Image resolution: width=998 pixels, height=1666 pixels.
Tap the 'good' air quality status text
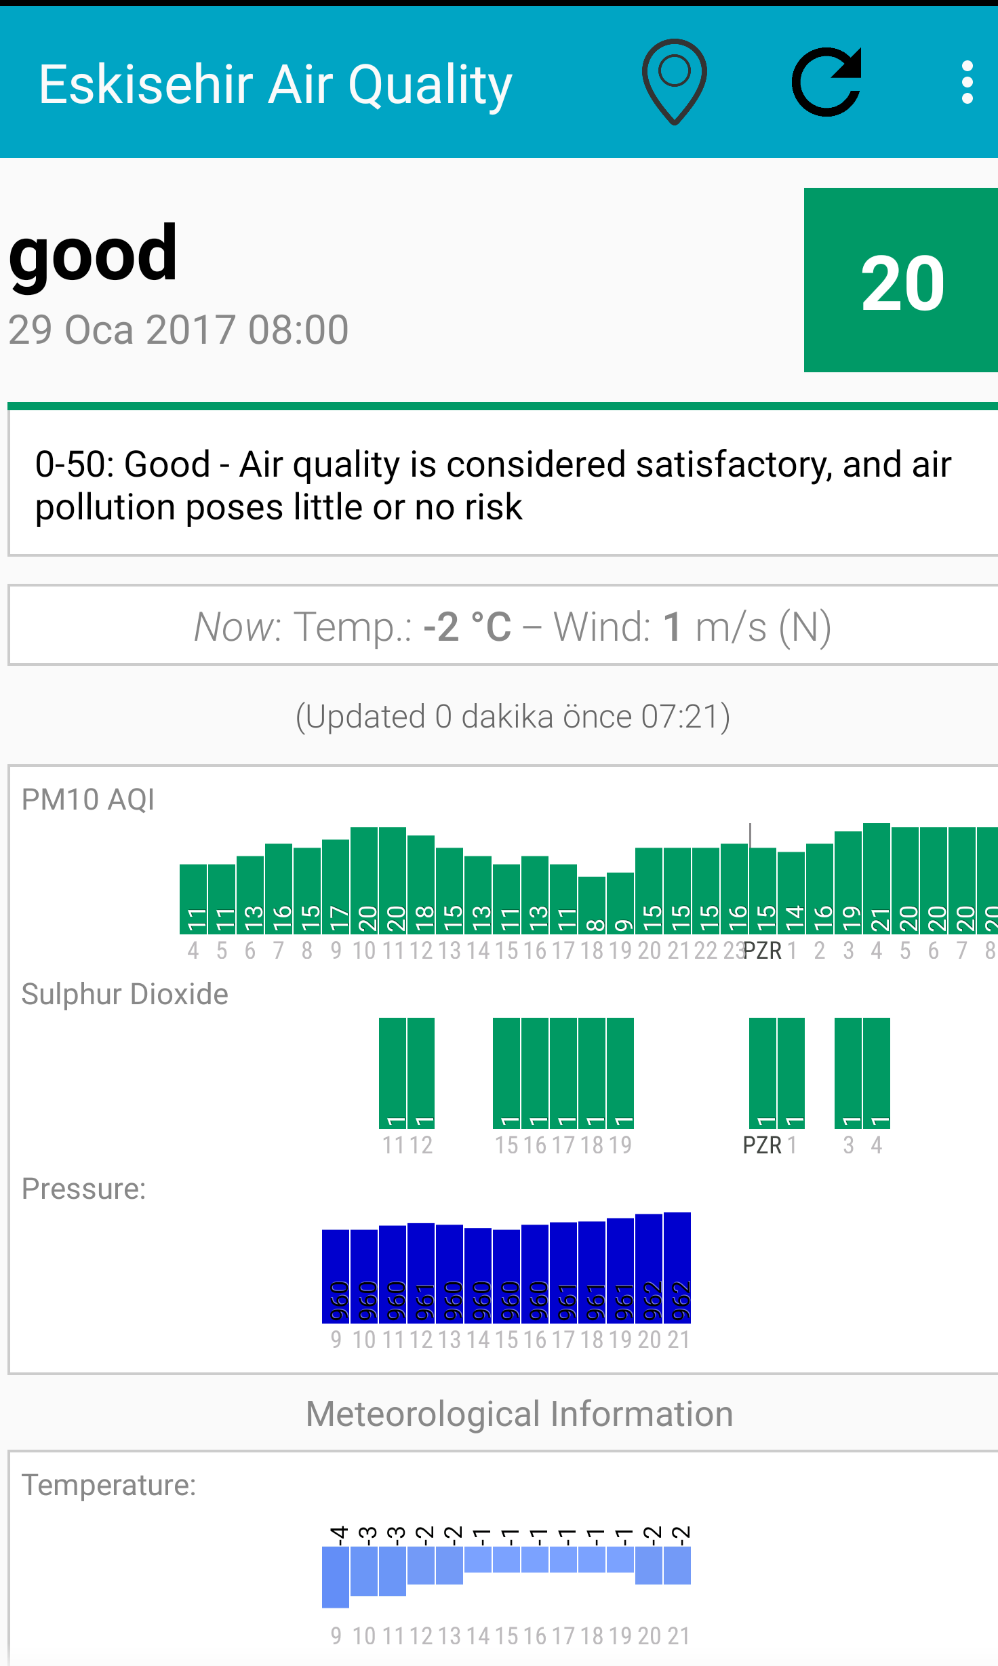coord(93,254)
